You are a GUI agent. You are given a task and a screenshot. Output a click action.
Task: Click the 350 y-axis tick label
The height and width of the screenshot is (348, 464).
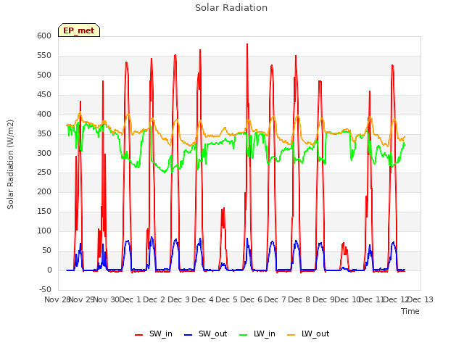(44, 133)
